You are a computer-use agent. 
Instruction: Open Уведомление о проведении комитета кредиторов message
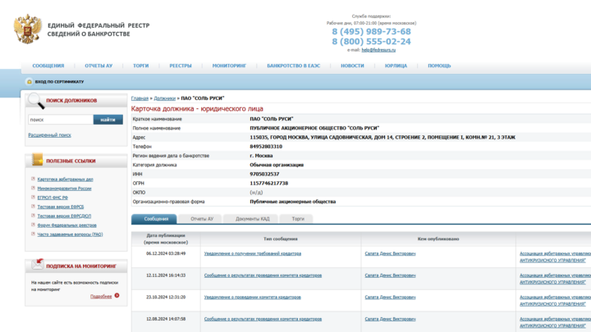point(253,297)
